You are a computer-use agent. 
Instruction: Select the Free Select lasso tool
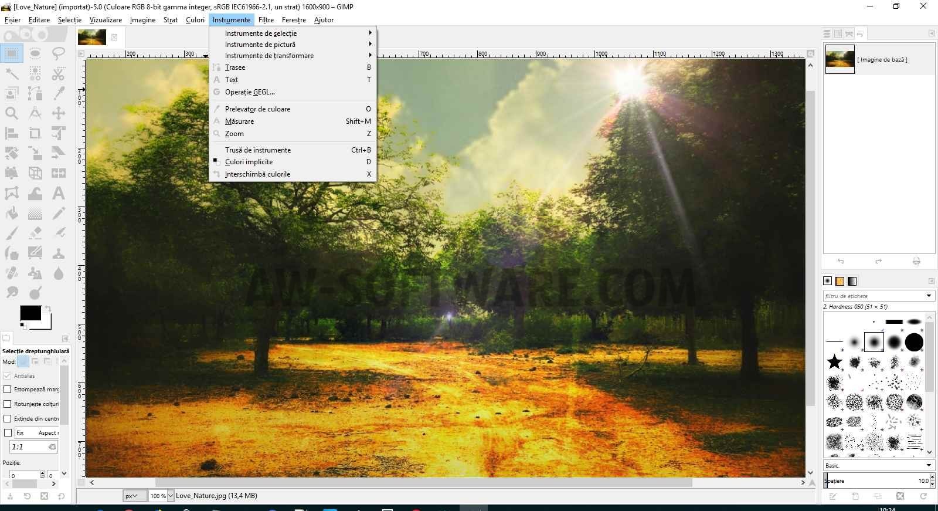(x=58, y=54)
